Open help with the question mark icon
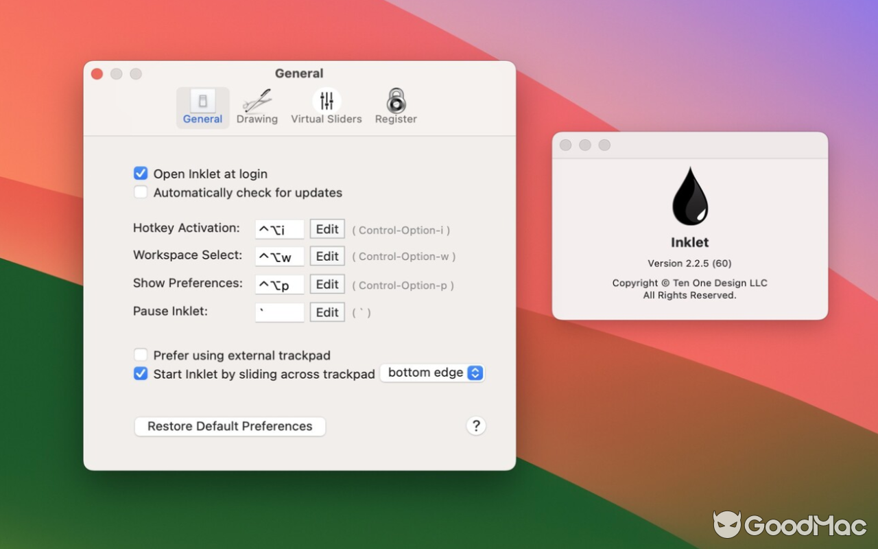Image resolution: width=878 pixels, height=549 pixels. coord(476,425)
